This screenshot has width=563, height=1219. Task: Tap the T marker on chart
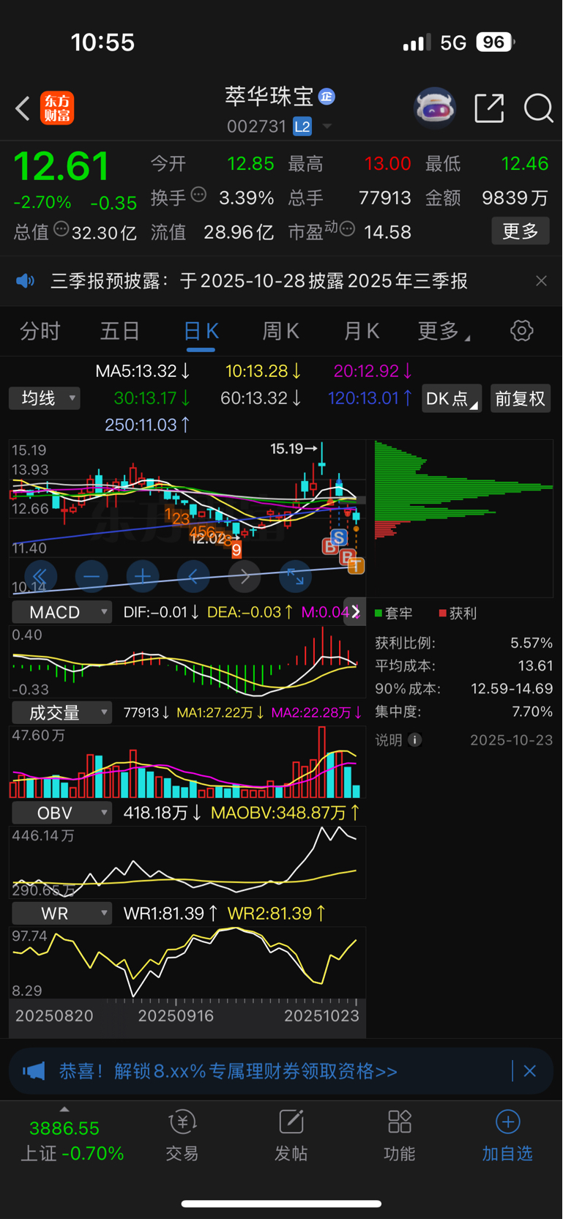(356, 565)
